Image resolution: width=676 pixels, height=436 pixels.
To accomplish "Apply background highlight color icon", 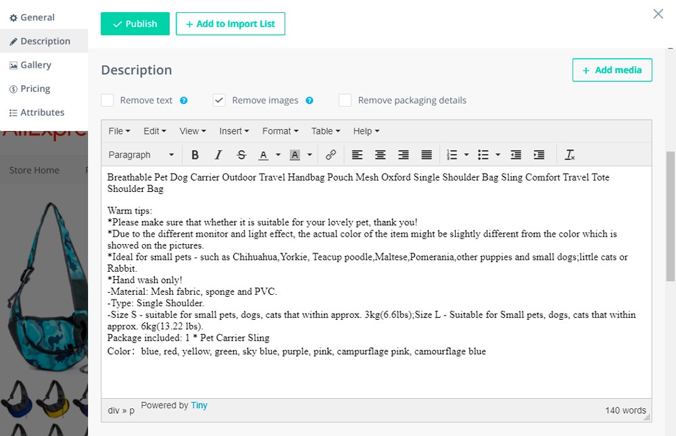I will point(295,155).
